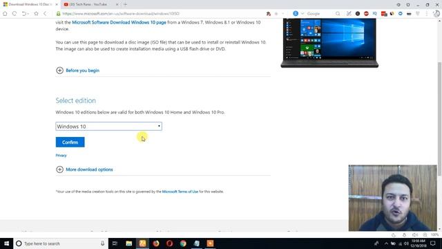The width and height of the screenshot is (442, 249).
Task: Bookmark the page with the star icon
Action: pyautogui.click(x=36, y=13)
